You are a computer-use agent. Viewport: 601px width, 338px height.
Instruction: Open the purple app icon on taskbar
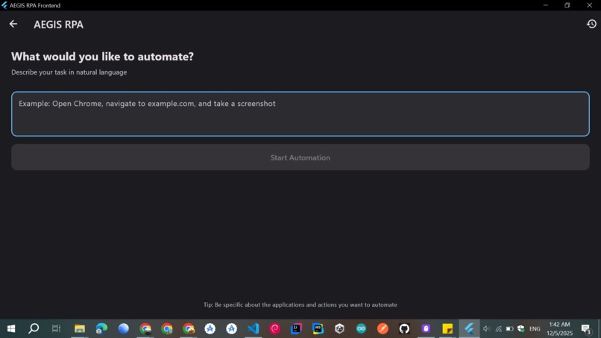[426, 328]
